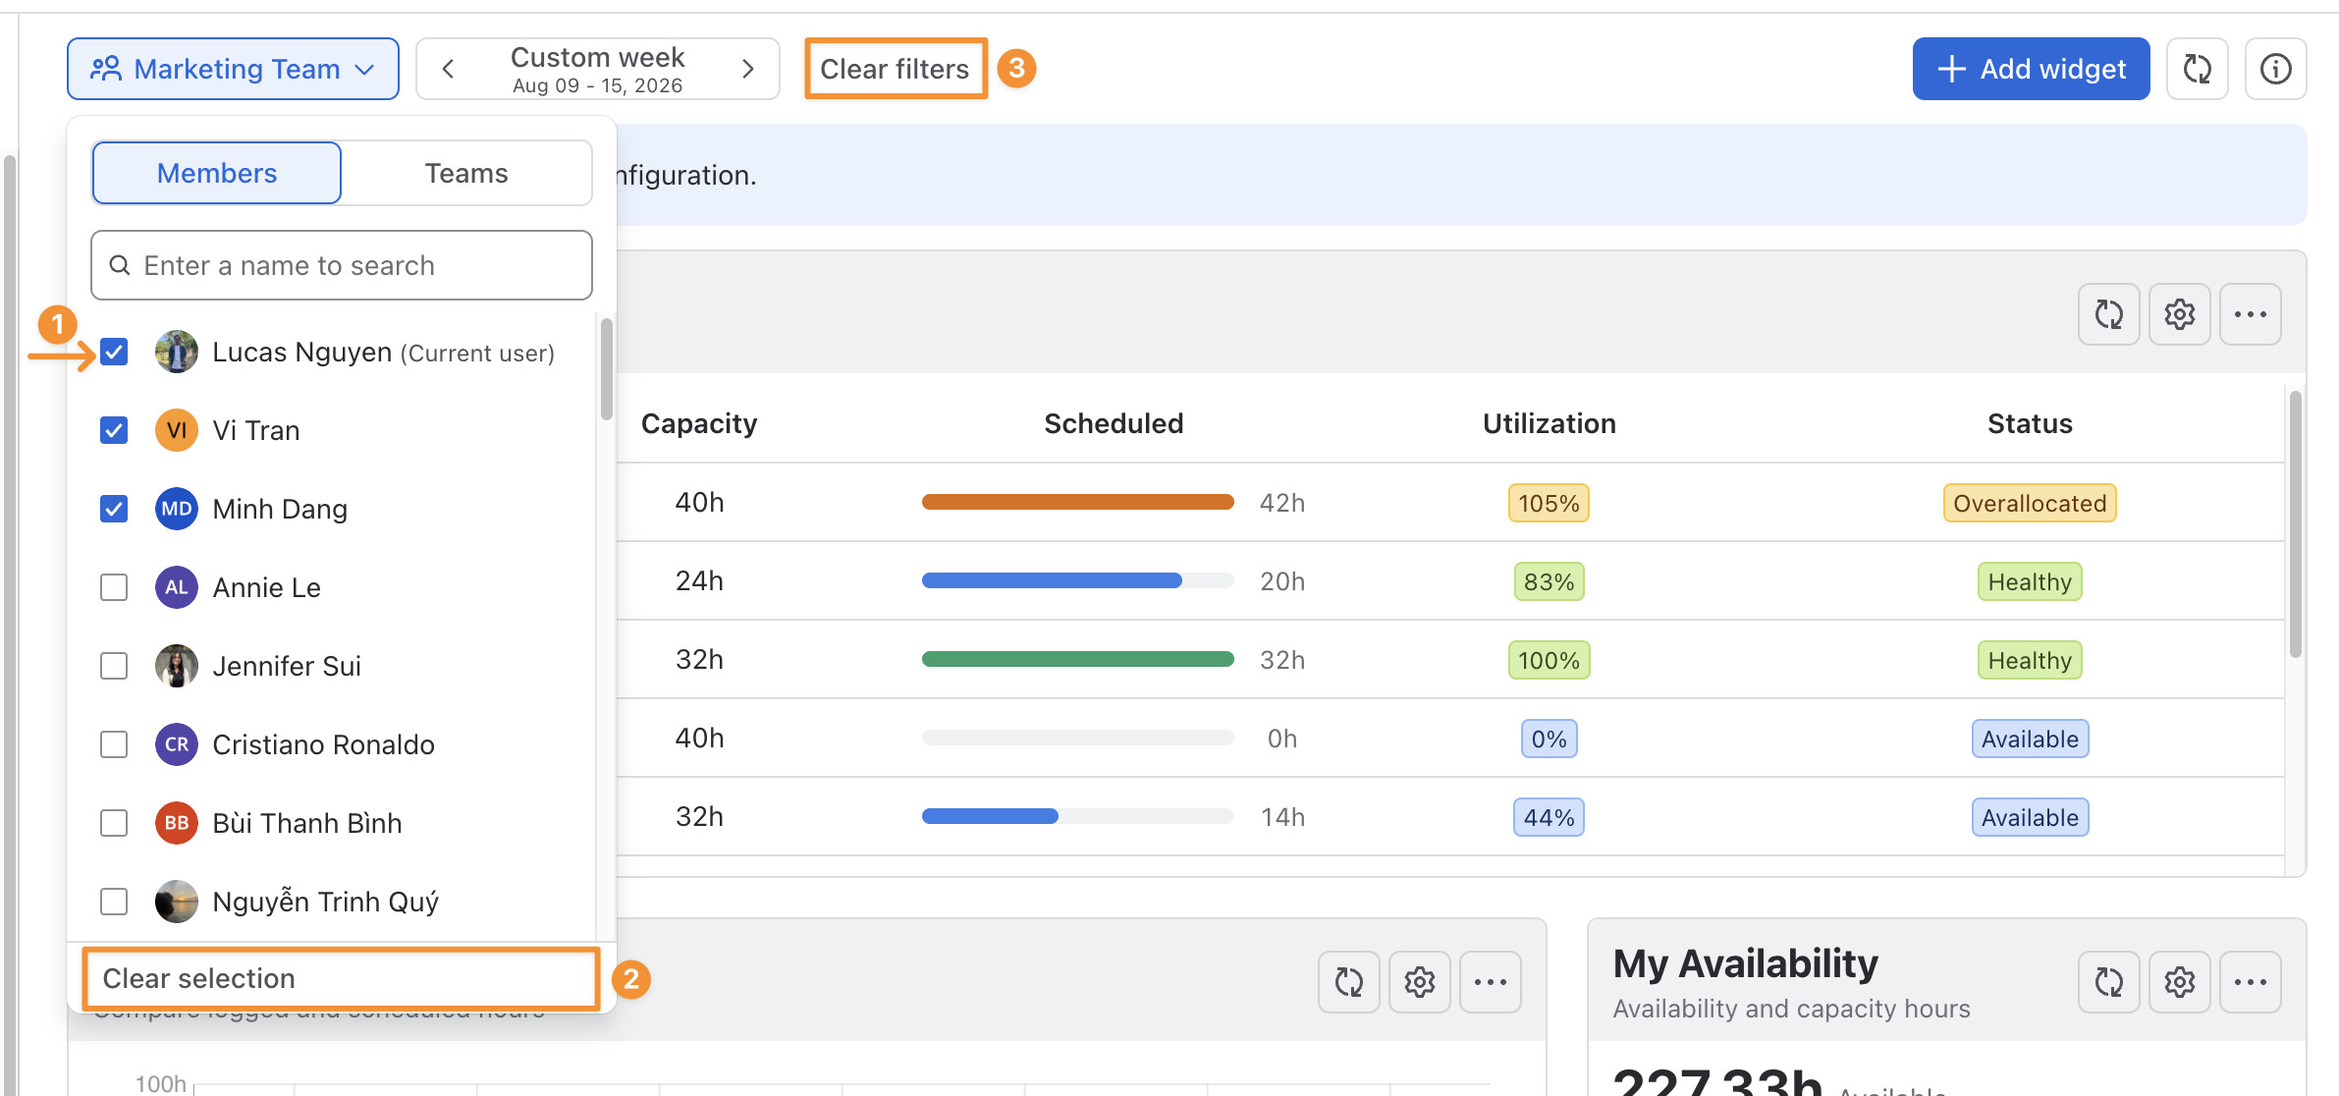Screen dimensions: 2339x1096
Task: Open My Availability settings gear
Action: [x=2179, y=982]
